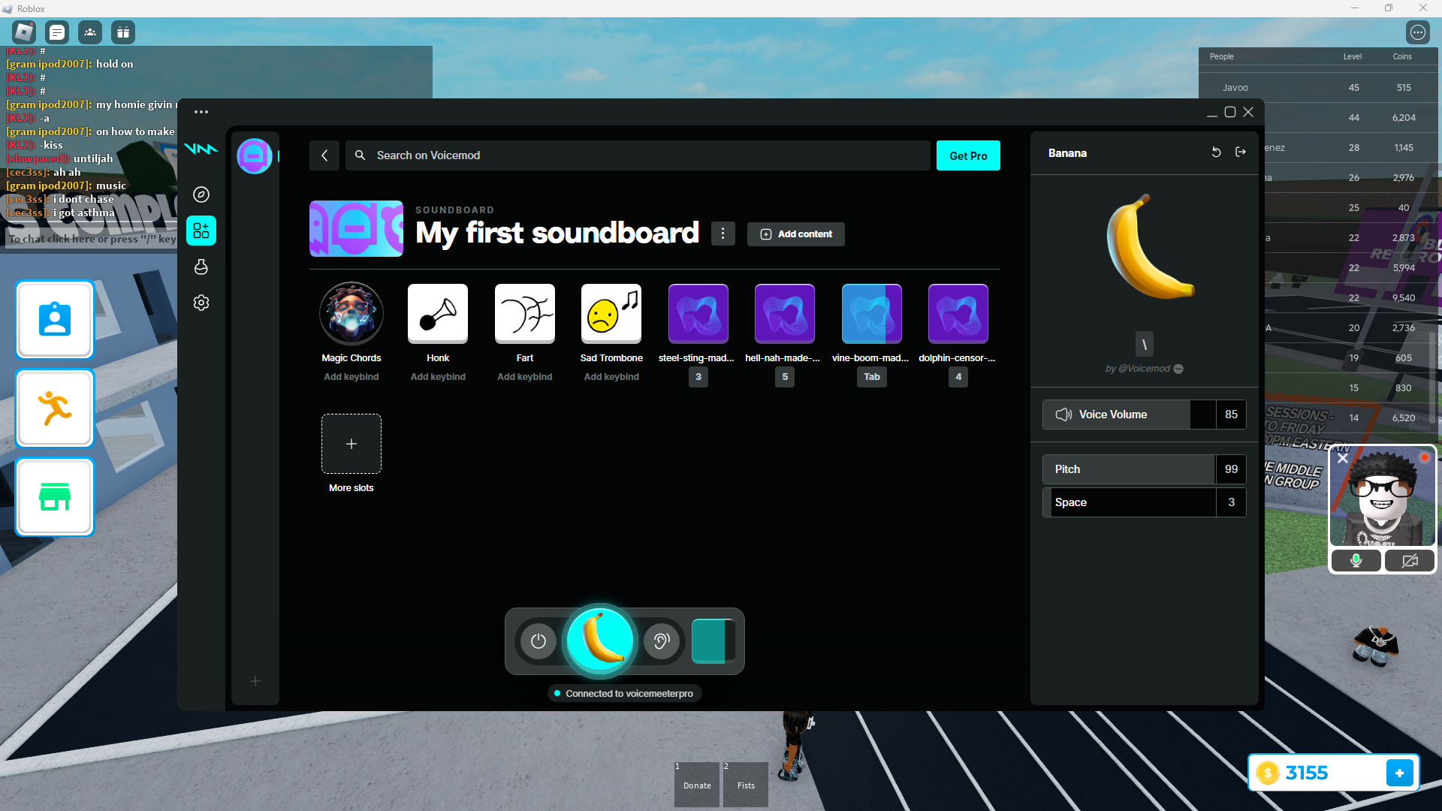Select Javoo in the Roblox leaderboard
Screen dimensions: 1442x811
[1319, 88]
